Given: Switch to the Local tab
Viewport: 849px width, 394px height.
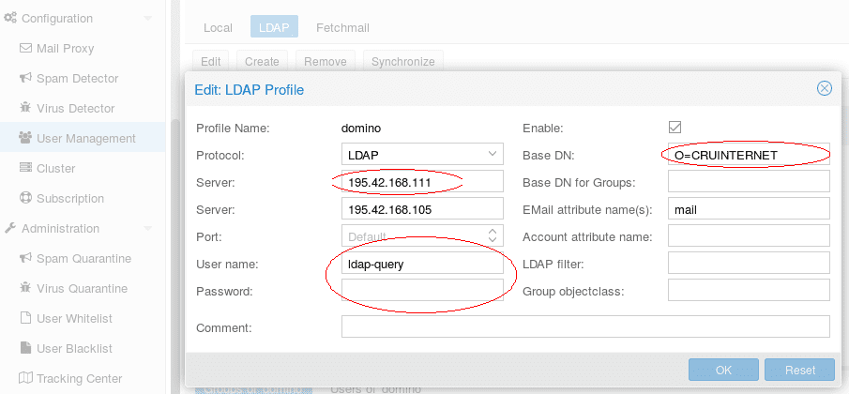Looking at the screenshot, I should [218, 28].
